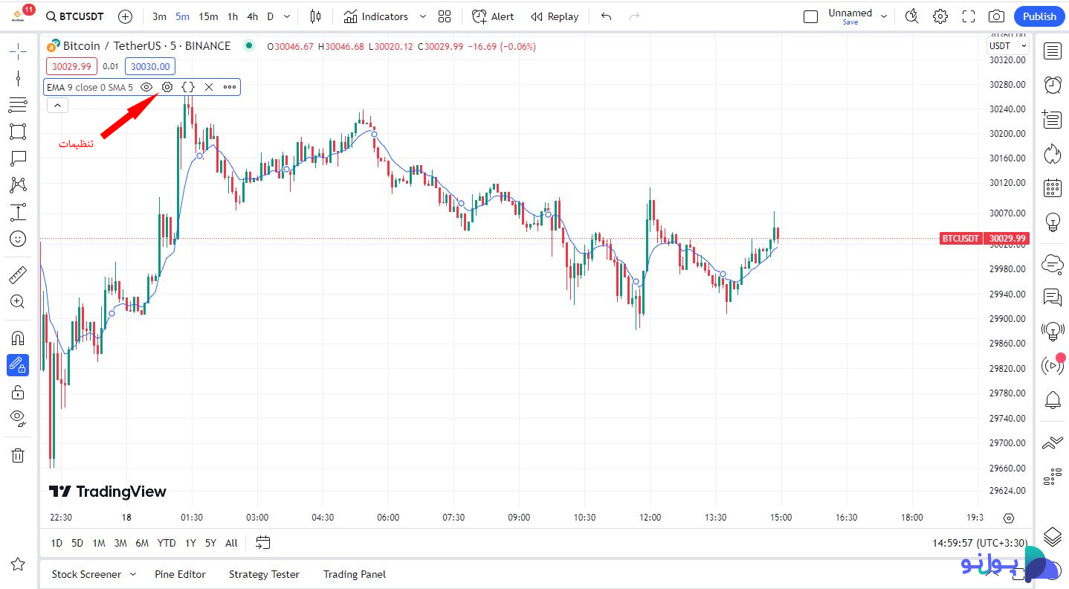Select the crosshair cursor tool
Viewport: 1069px width, 589px height.
coord(18,51)
